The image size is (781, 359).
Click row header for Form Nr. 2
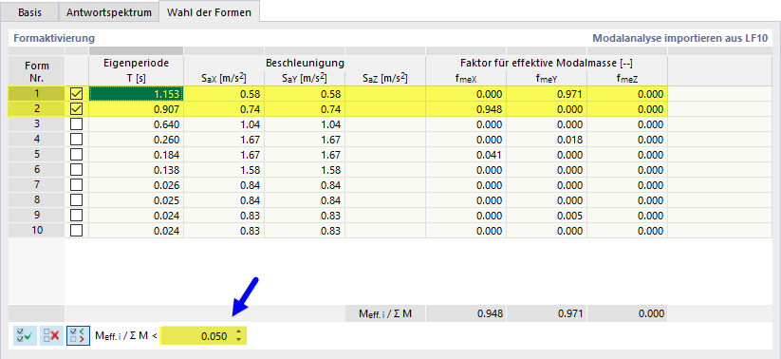pyautogui.click(x=37, y=108)
